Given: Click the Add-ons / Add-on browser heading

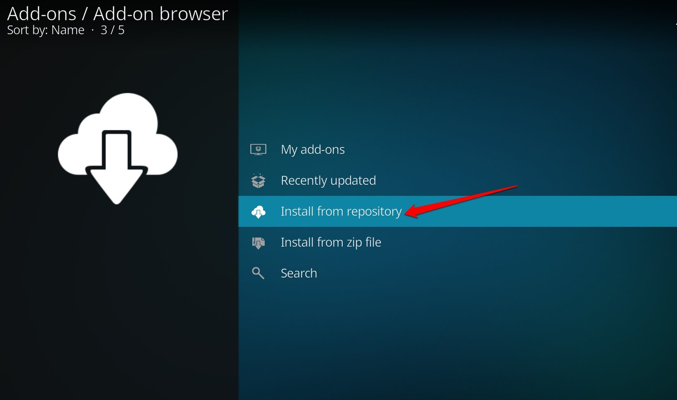Looking at the screenshot, I should (x=118, y=14).
